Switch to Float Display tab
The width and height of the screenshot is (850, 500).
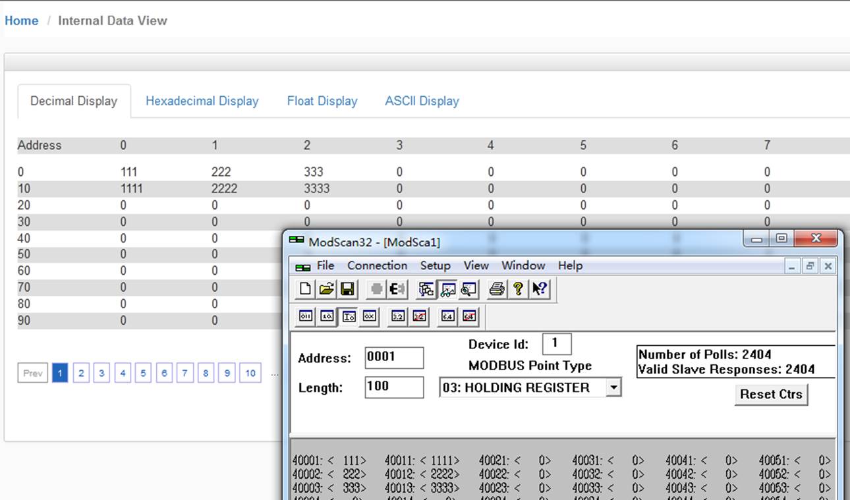pos(322,101)
